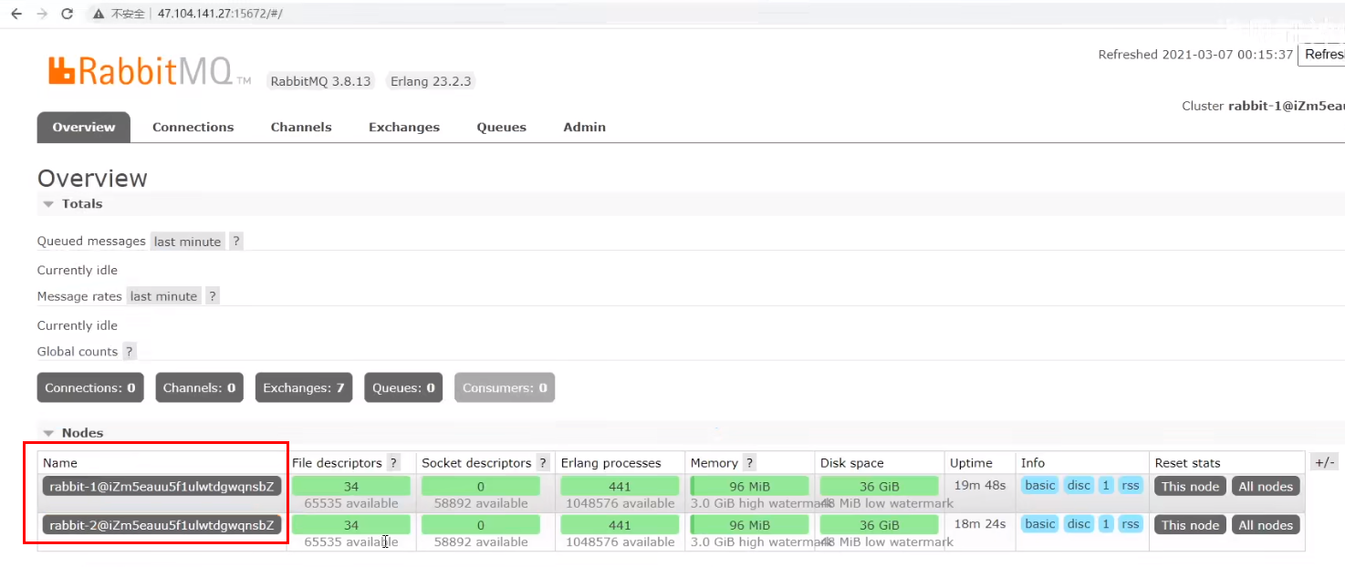Switch to the Connections tab
The image size is (1345, 567).
click(x=193, y=127)
